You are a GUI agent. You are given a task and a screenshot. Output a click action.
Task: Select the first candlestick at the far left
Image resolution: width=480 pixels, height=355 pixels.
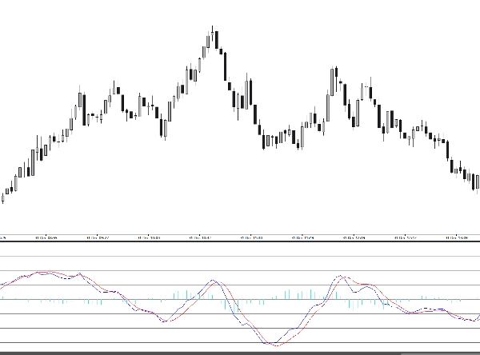(2, 197)
